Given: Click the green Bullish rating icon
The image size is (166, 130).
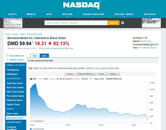Looking at the screenshot, I should (x=151, y=44).
